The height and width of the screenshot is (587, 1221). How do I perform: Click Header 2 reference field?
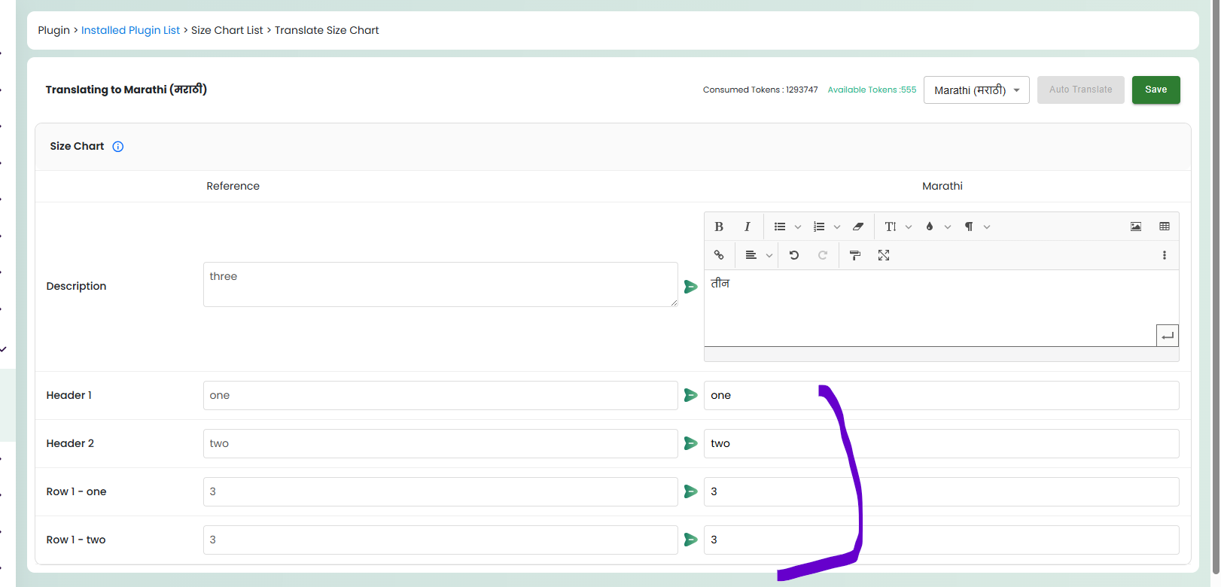click(x=440, y=443)
